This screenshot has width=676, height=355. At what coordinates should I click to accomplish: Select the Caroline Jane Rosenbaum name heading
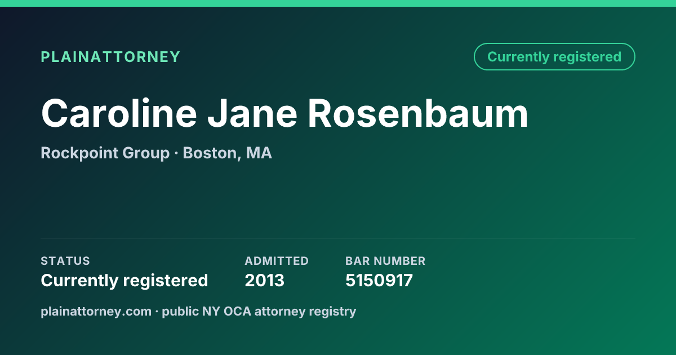pyautogui.click(x=284, y=113)
